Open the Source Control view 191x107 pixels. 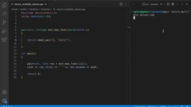(x=4, y=23)
